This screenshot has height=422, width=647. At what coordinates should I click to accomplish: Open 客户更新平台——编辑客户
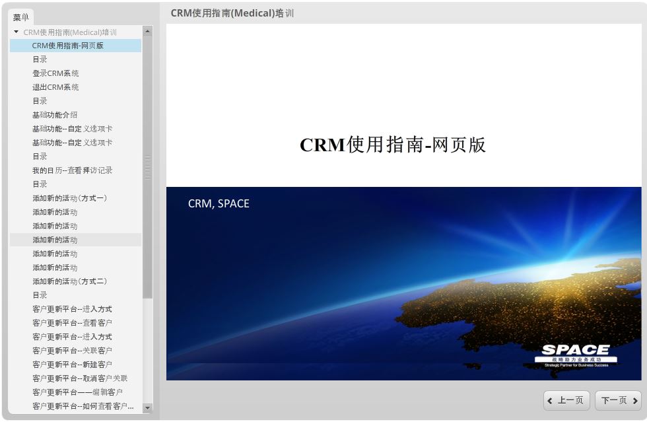pos(78,392)
